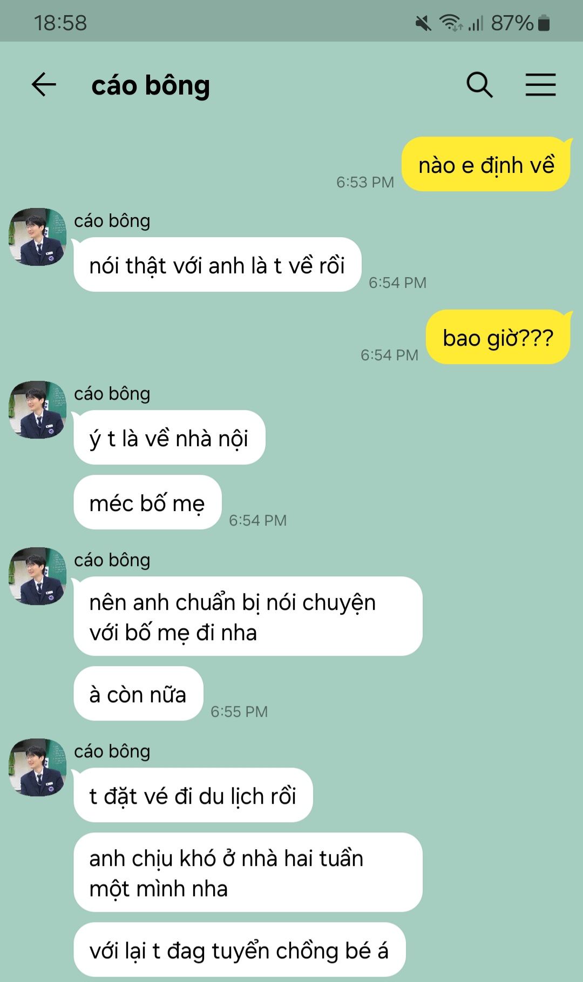Open the chat search magnifier icon

coord(479,85)
